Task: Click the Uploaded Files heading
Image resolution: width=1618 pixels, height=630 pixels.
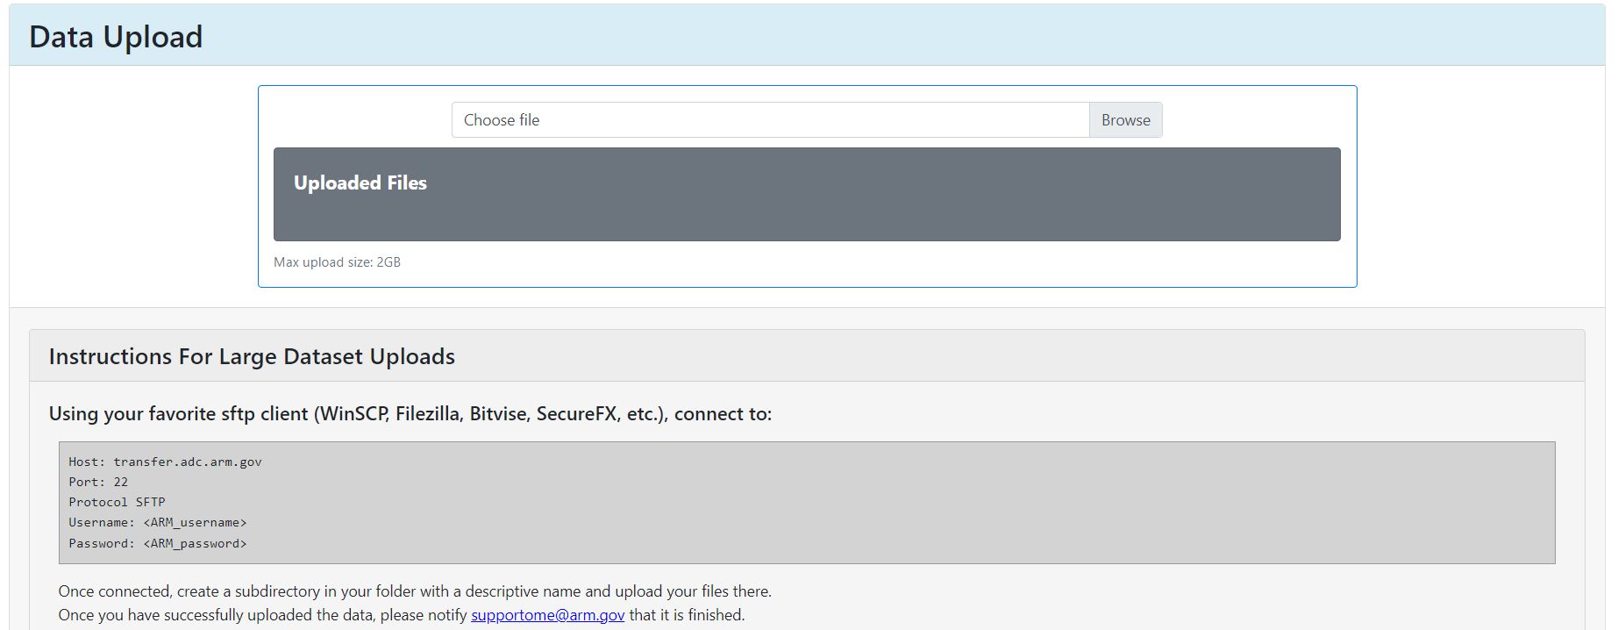Action: [360, 183]
